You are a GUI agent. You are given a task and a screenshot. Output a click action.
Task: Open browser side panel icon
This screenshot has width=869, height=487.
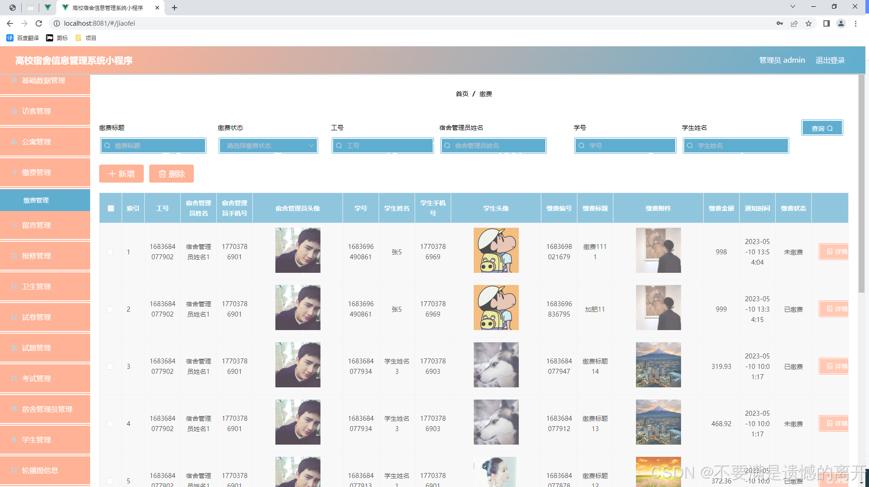(x=826, y=23)
